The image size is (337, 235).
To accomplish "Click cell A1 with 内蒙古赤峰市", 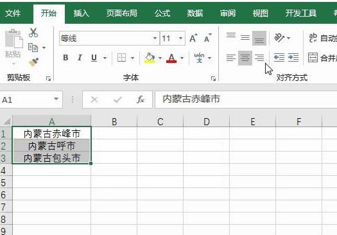I will point(51,134).
